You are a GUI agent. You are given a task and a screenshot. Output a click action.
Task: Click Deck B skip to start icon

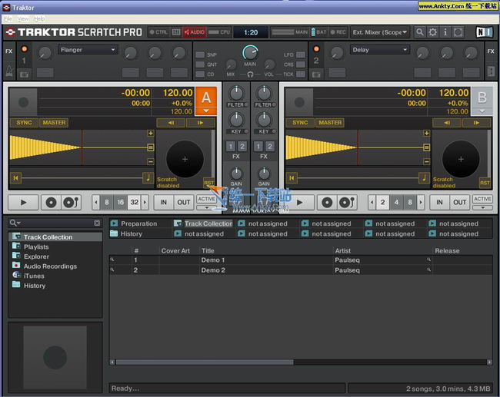pyautogui.click(x=292, y=178)
